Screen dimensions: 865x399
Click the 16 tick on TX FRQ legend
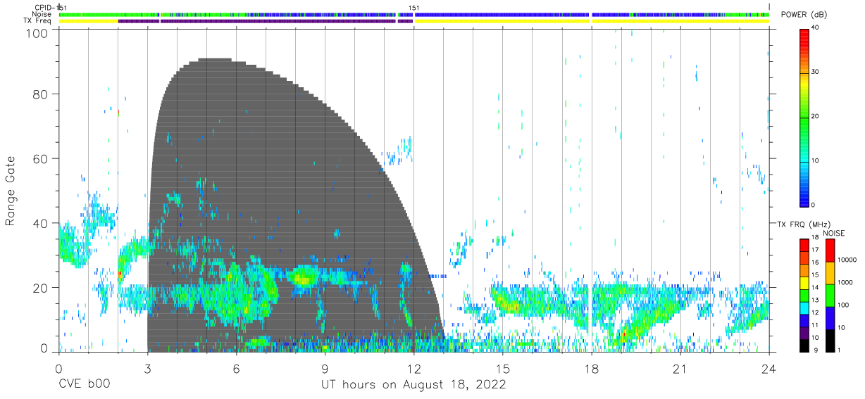tap(816, 262)
